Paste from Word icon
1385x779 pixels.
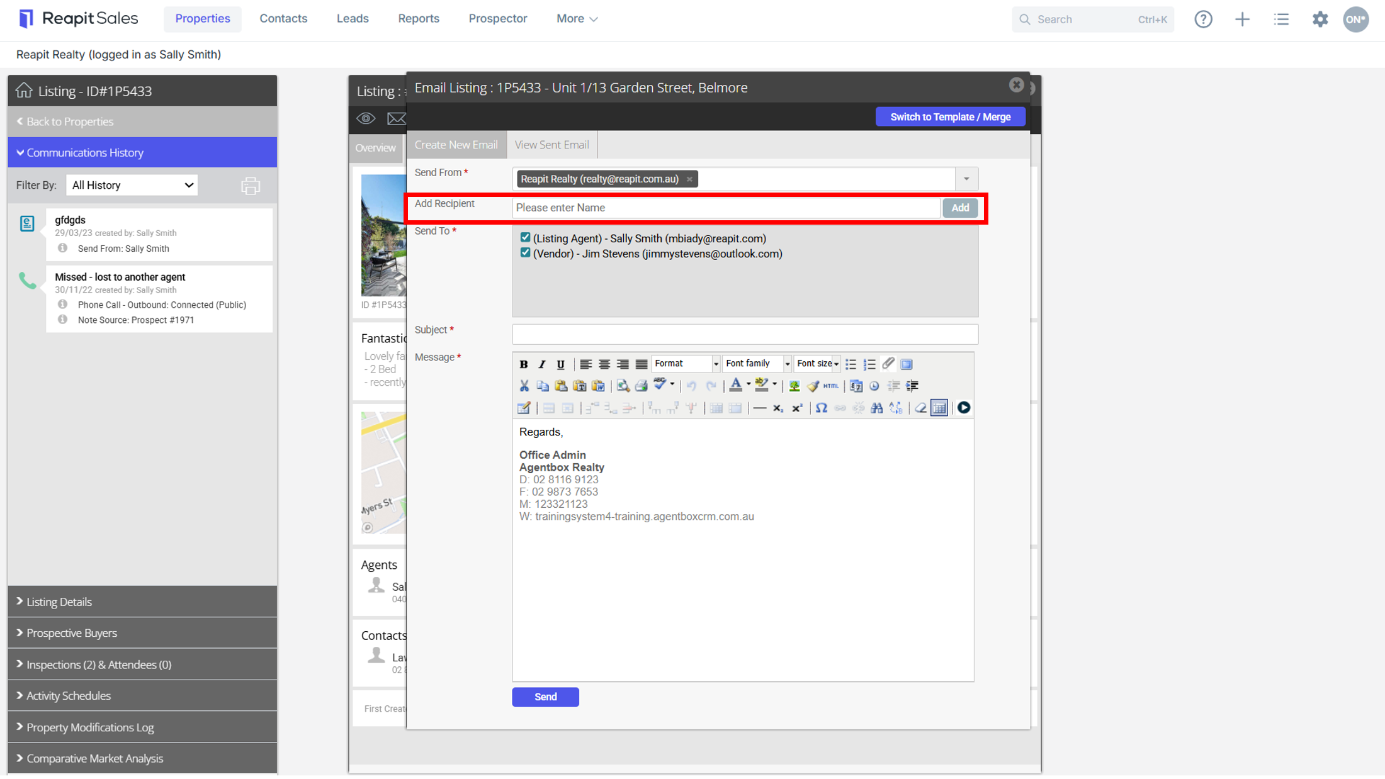598,386
